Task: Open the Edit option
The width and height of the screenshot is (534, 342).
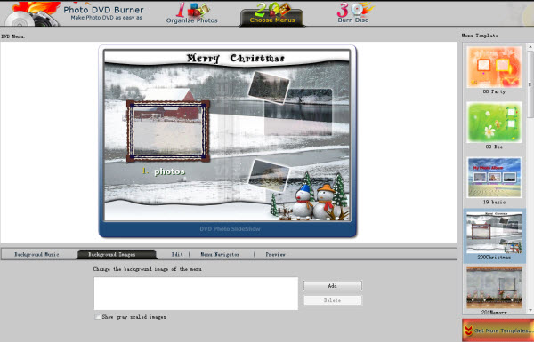Action: tap(177, 254)
